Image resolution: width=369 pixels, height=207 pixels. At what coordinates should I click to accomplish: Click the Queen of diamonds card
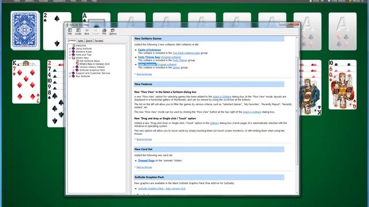click(342, 90)
